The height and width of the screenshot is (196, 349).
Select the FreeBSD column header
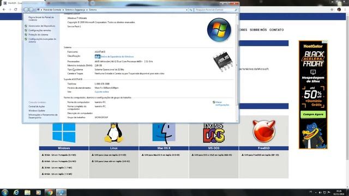pyautogui.click(x=264, y=148)
